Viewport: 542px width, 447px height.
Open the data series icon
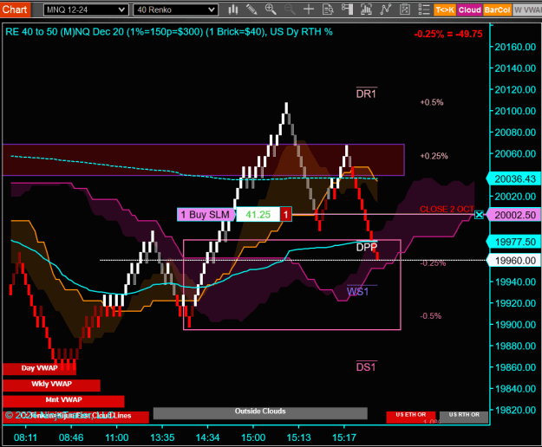[366, 10]
